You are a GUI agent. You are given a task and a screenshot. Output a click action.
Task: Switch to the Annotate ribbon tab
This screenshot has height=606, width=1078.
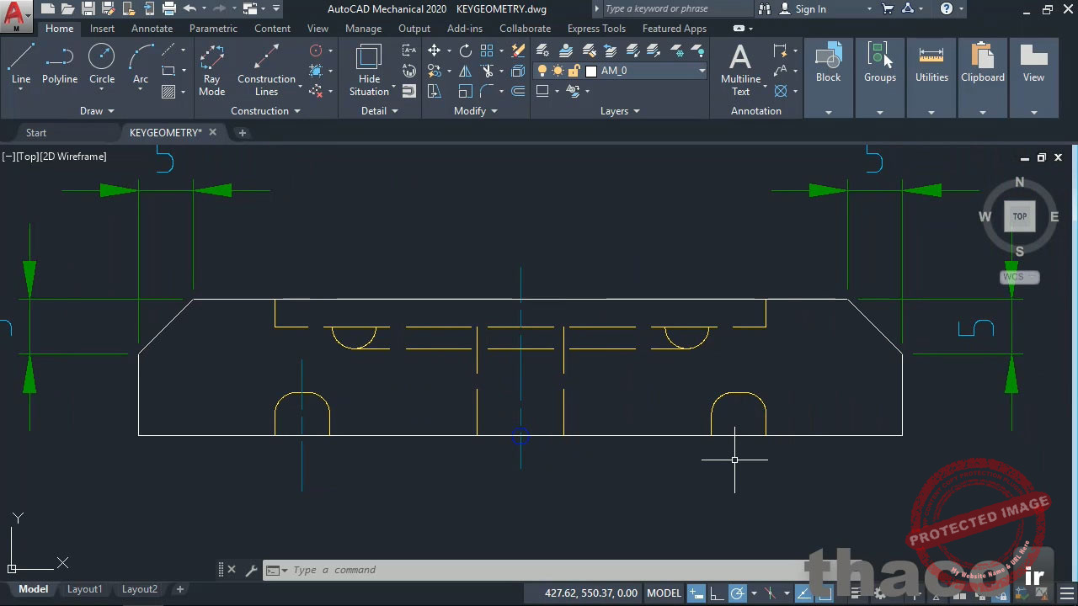tap(152, 28)
